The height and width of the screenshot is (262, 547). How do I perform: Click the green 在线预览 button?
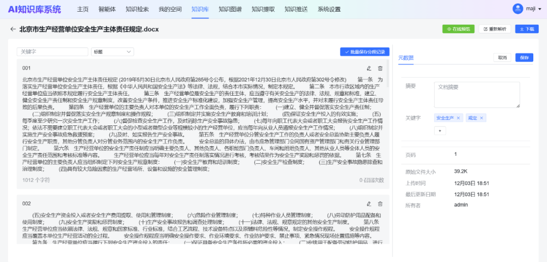(458, 29)
